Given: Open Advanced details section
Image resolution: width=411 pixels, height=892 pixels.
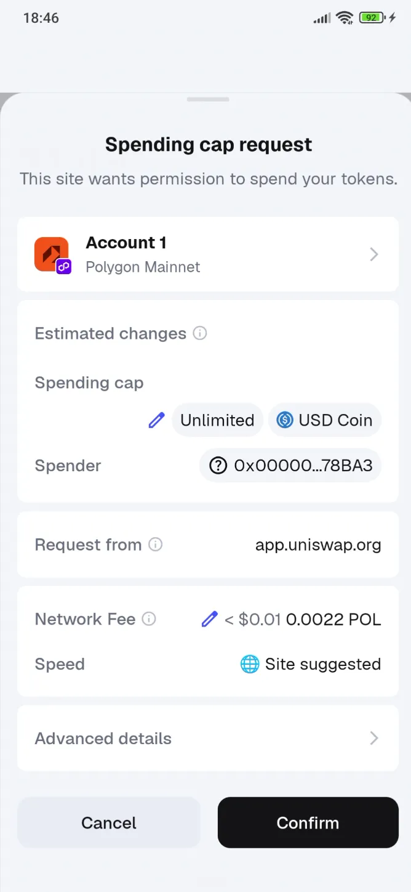Looking at the screenshot, I should click(208, 738).
